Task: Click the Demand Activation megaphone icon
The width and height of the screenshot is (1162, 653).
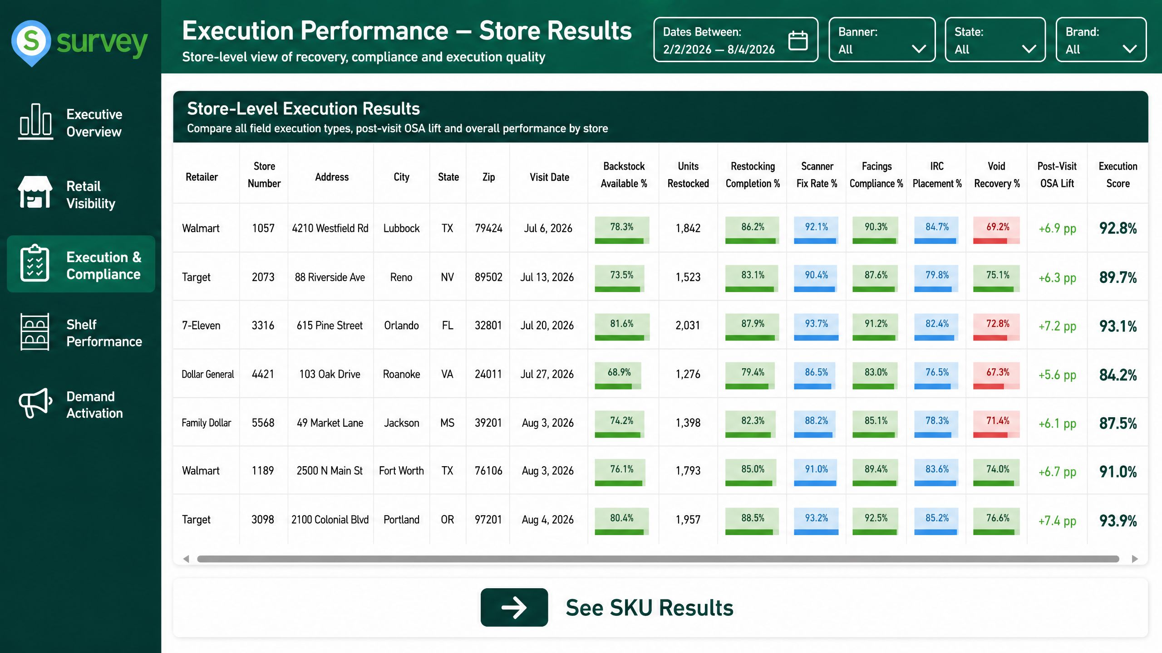Action: coord(35,403)
